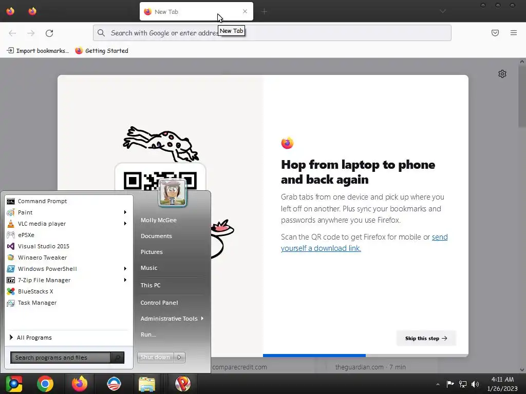Expand Administrative Tools submenu
This screenshot has width=526, height=394.
[x=172, y=319]
